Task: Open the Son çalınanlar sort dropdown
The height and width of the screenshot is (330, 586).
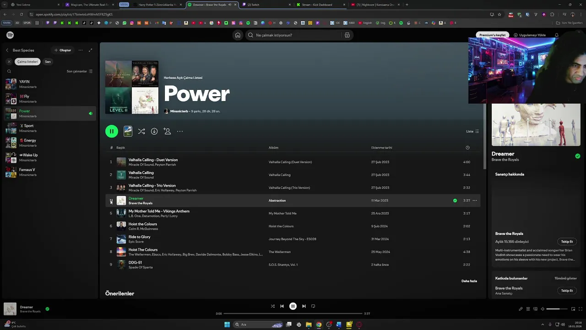Action: click(x=80, y=71)
